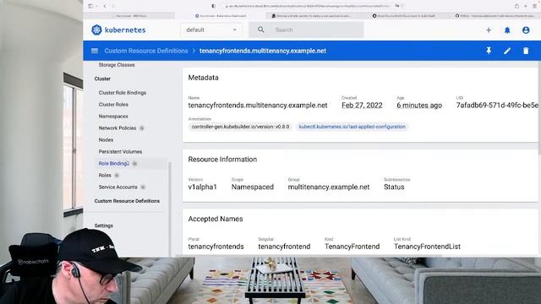Click the browser forward arrow

(x=112, y=6)
